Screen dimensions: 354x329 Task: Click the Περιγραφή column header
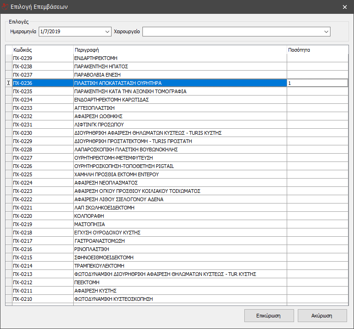pyautogui.click(x=180, y=50)
